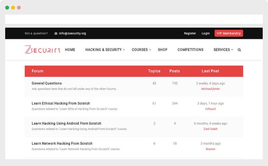The height and width of the screenshot is (166, 268).
Task: Open the COMPETITIONS menu item
Action: 190,50
